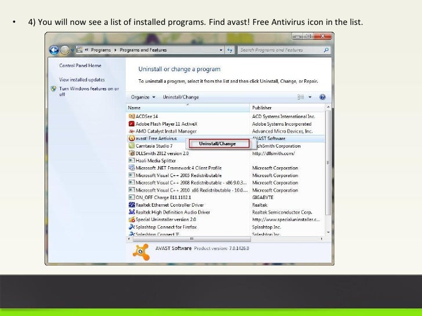Click the Camtasia Studio 7 icon

click(x=132, y=146)
